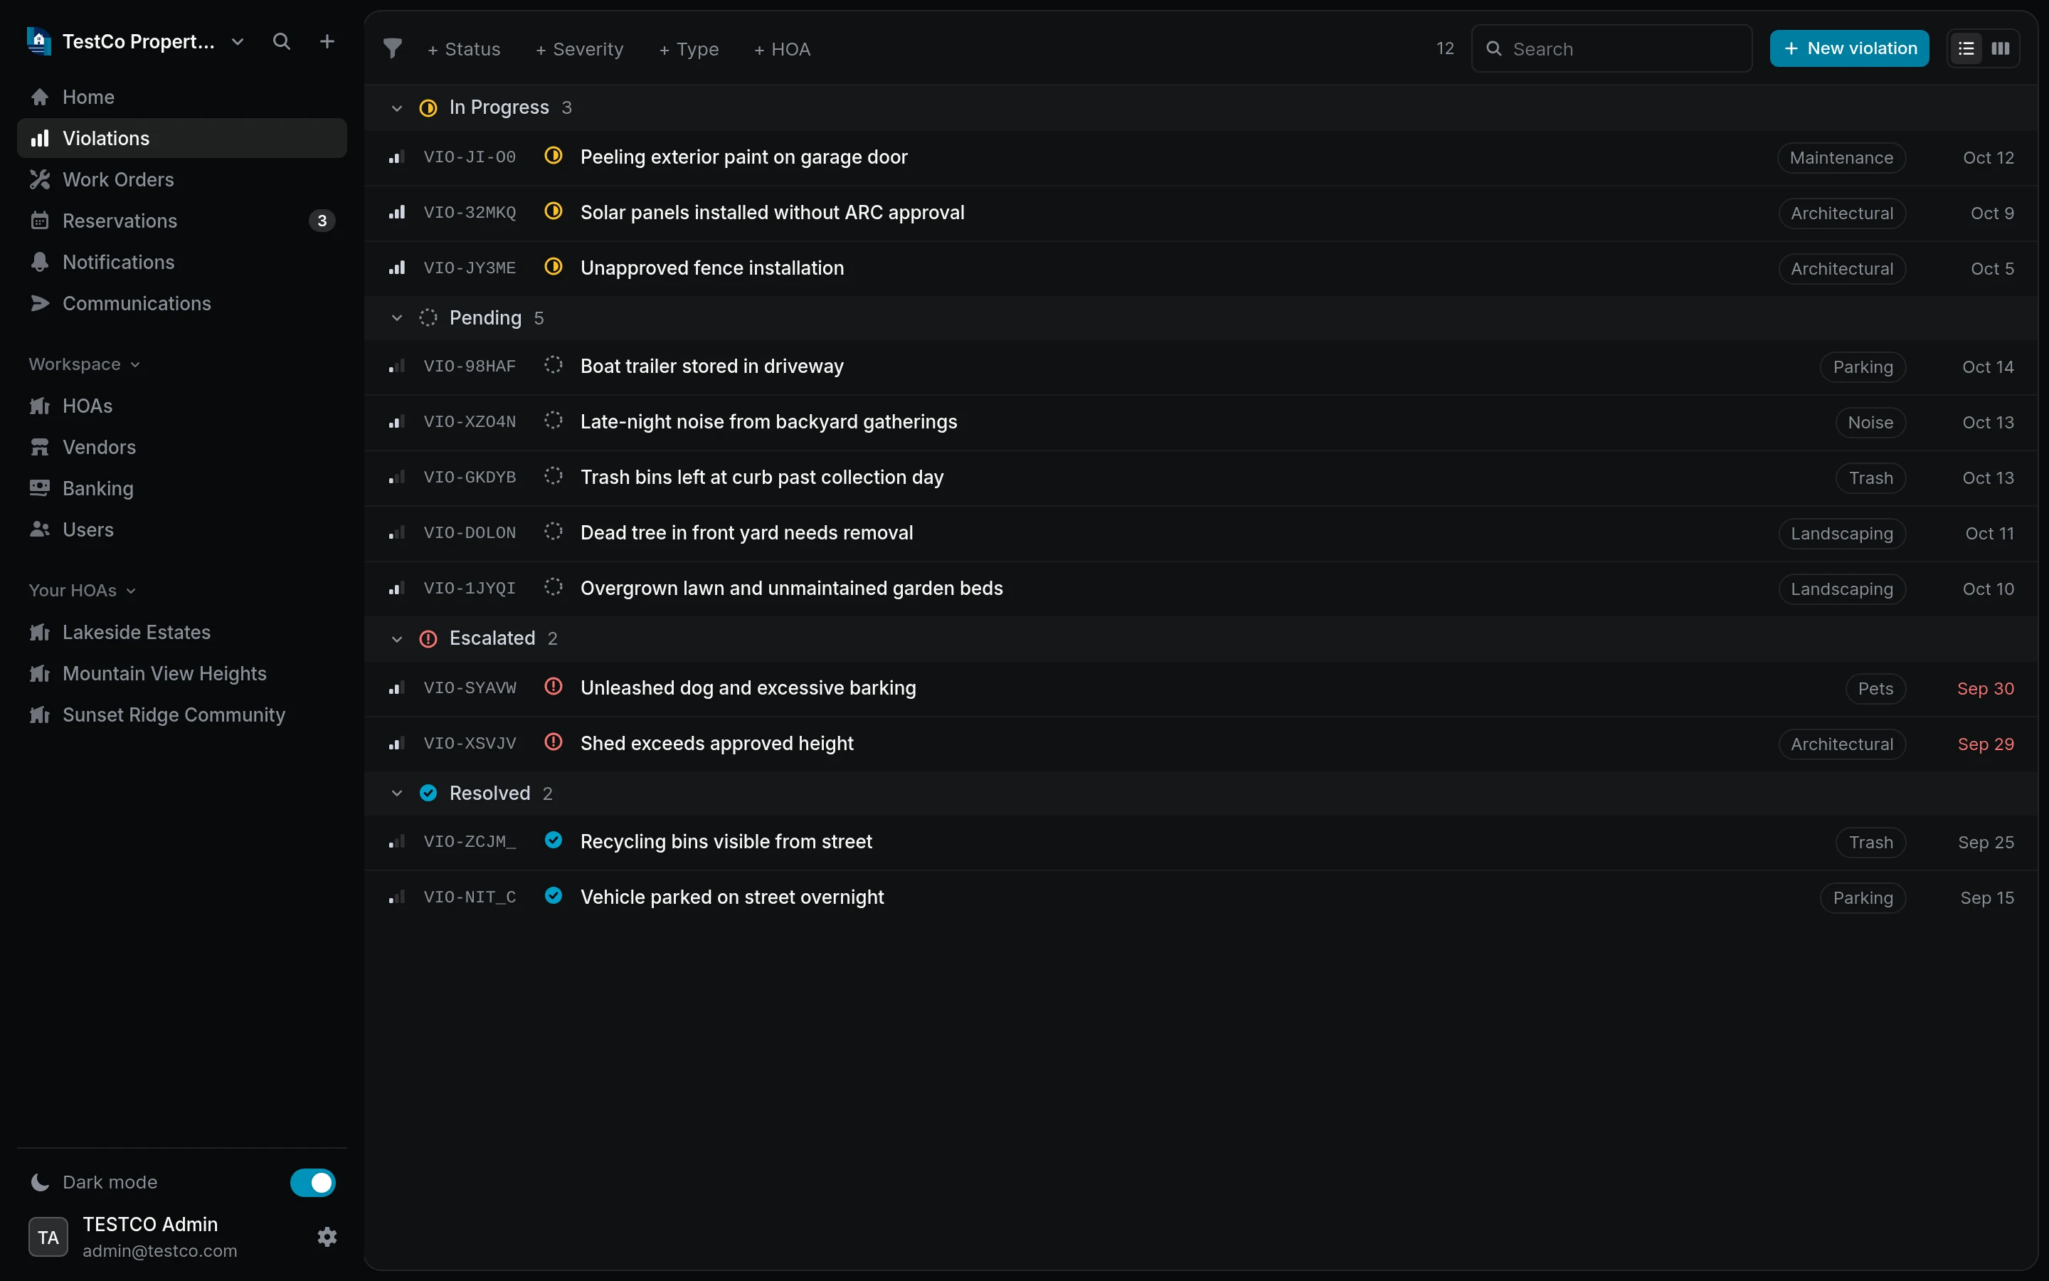Collapse the Workspace sidebar section
The width and height of the screenshot is (2049, 1281).
click(x=84, y=364)
